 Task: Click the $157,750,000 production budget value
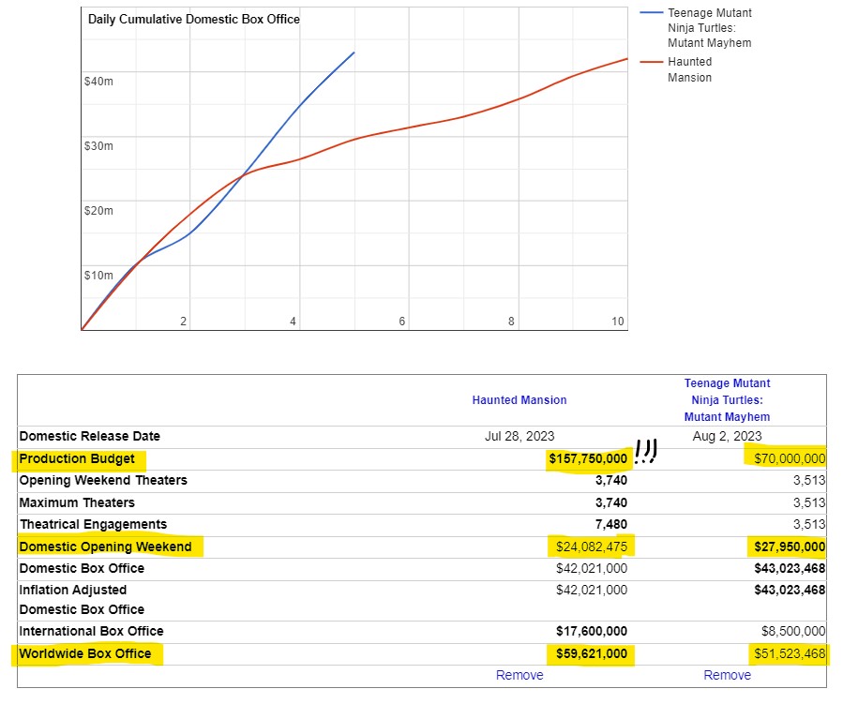588,459
